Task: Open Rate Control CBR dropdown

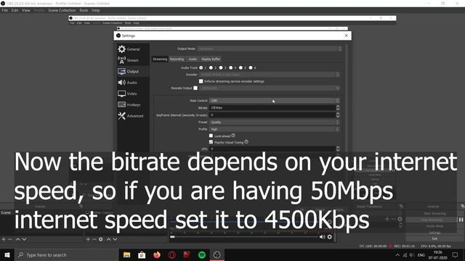Action: click(275, 101)
